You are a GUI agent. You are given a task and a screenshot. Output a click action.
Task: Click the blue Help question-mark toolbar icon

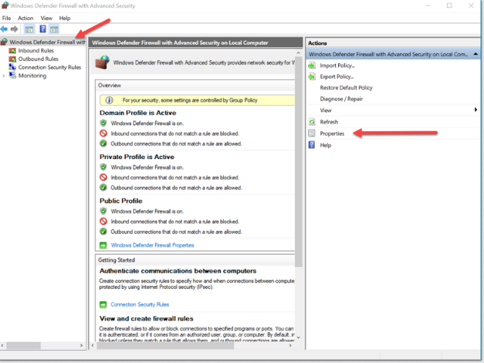(x=42, y=29)
